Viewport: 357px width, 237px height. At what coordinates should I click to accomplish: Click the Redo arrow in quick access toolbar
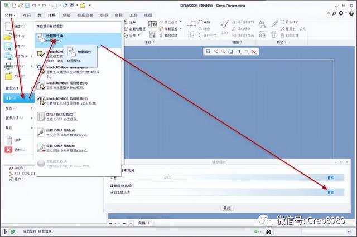45,5
